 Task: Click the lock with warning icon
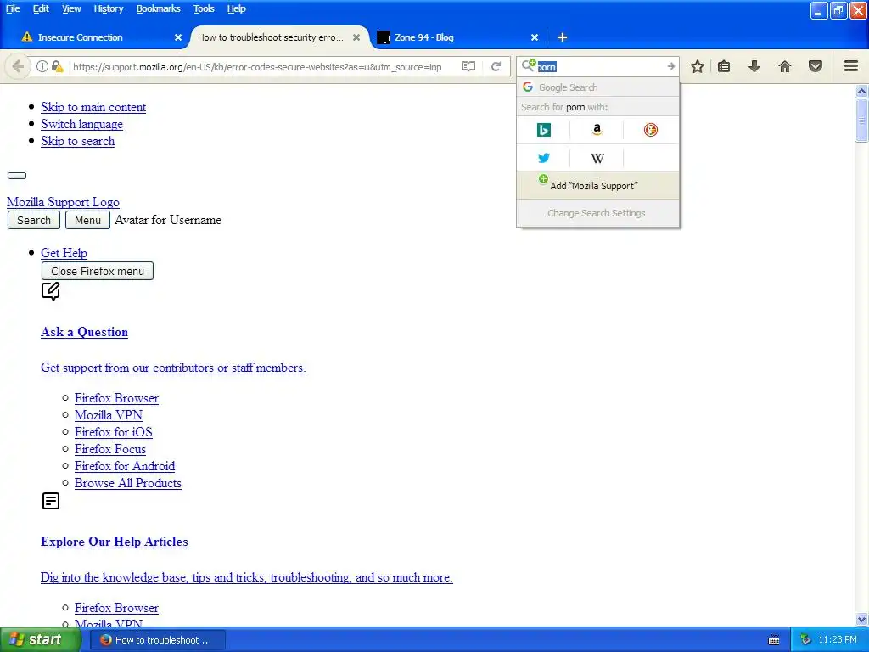pos(57,66)
